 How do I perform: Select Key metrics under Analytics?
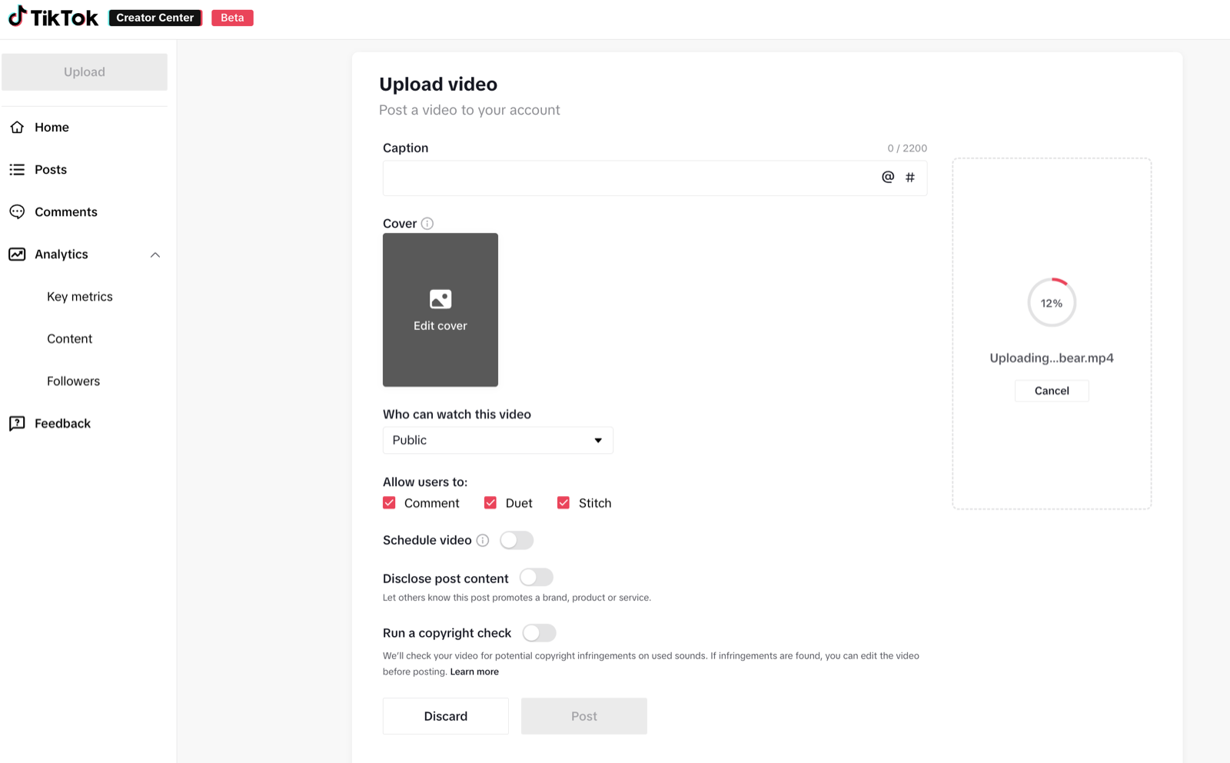point(80,296)
